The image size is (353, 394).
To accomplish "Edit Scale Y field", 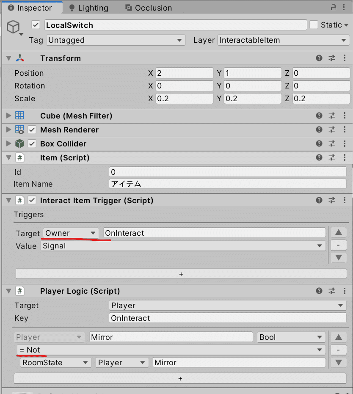I will click(x=253, y=99).
